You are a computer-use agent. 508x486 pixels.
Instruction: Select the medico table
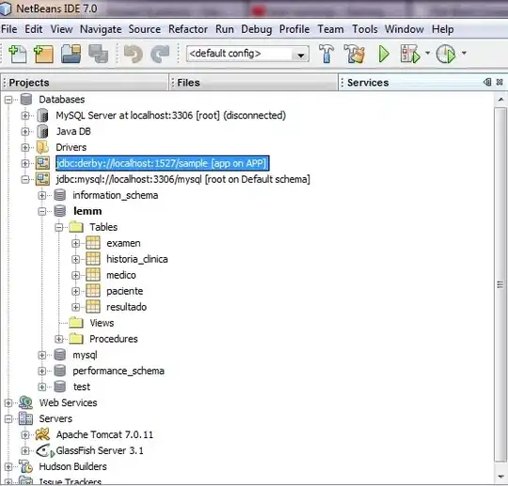tap(121, 275)
